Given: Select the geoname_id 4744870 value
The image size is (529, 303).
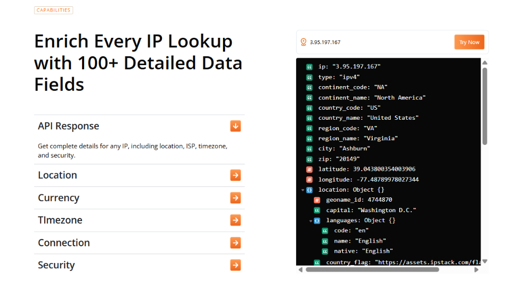Looking at the screenshot, I should 380,200.
